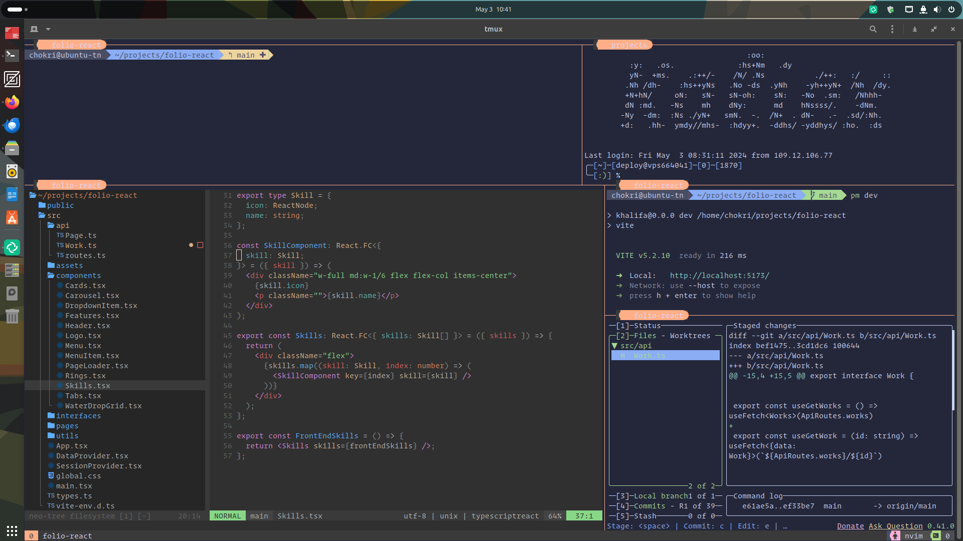Open Thunderbird from the dock
Screen dimensions: 963x541
12,125
